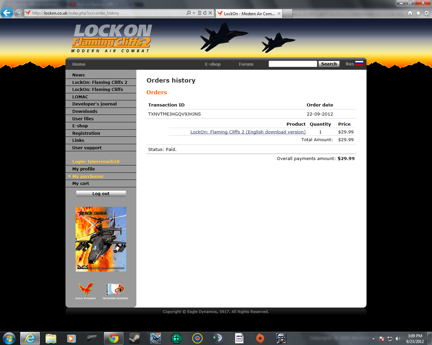Click the Windows Start button

coord(9,338)
